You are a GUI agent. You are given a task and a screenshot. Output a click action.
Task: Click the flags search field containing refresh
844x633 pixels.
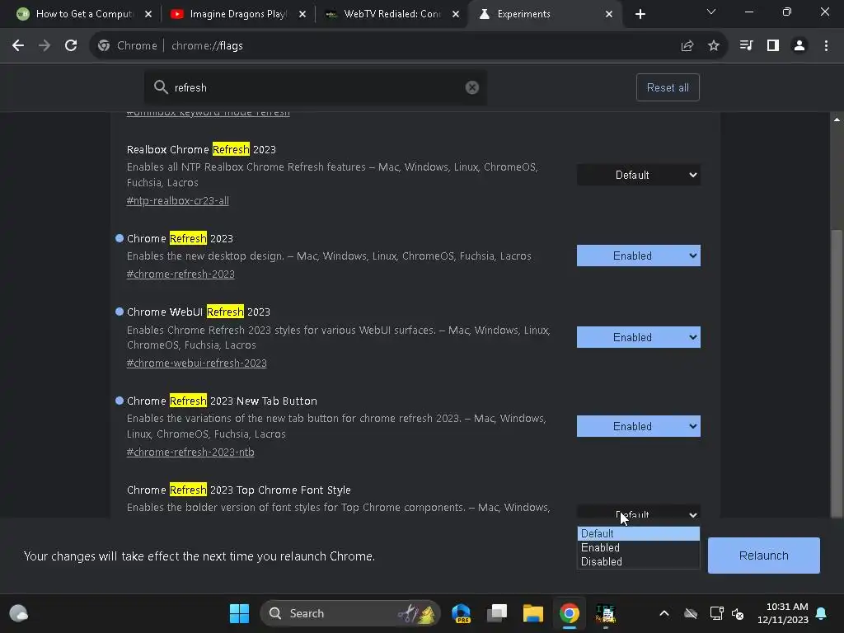pos(316,87)
